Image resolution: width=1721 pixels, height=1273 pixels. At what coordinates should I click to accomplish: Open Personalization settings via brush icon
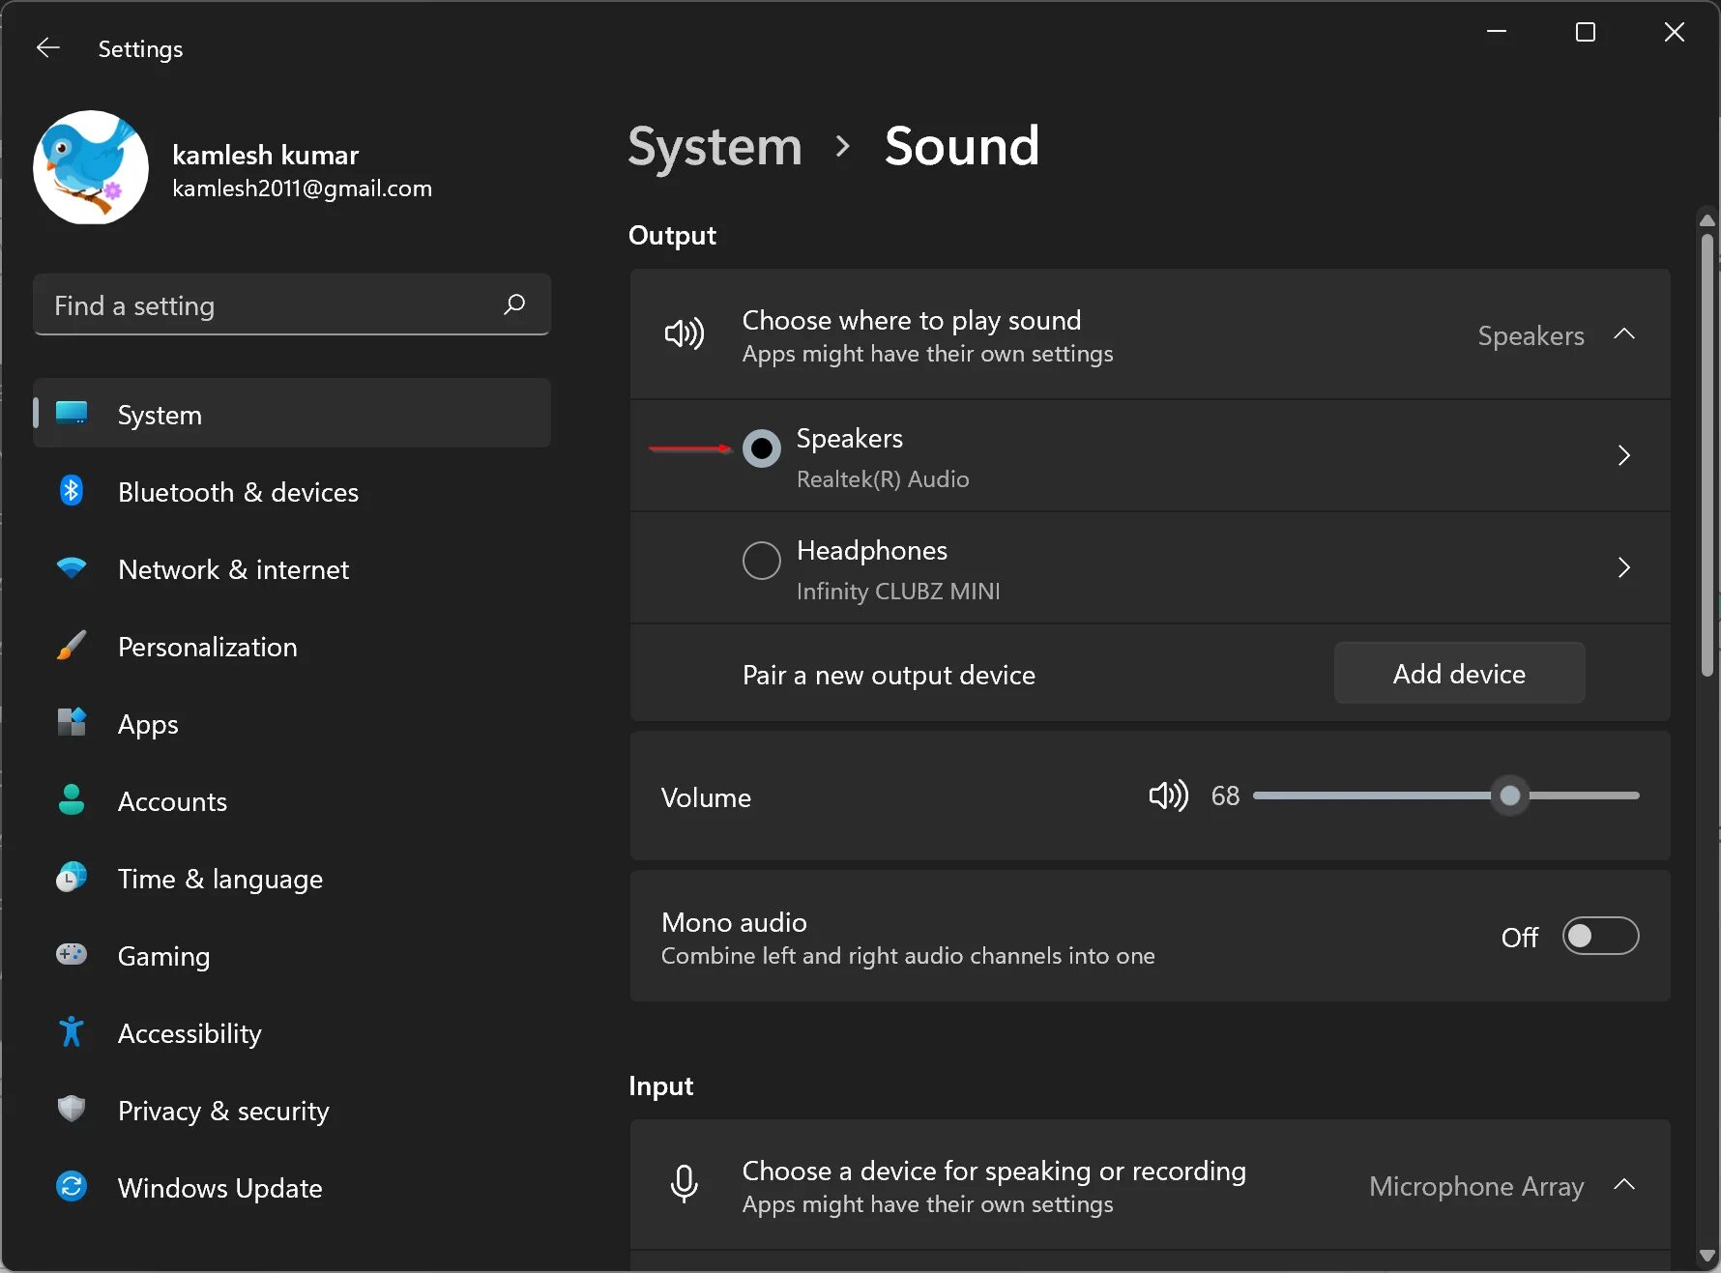pos(72,646)
